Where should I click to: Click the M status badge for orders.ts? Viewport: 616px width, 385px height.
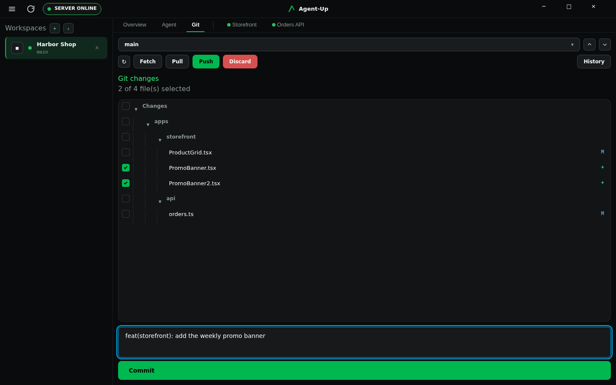coord(602,213)
